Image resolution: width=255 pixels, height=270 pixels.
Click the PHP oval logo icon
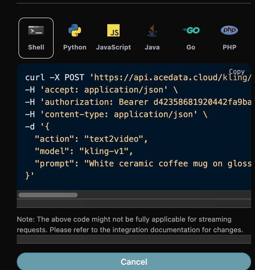tap(229, 30)
